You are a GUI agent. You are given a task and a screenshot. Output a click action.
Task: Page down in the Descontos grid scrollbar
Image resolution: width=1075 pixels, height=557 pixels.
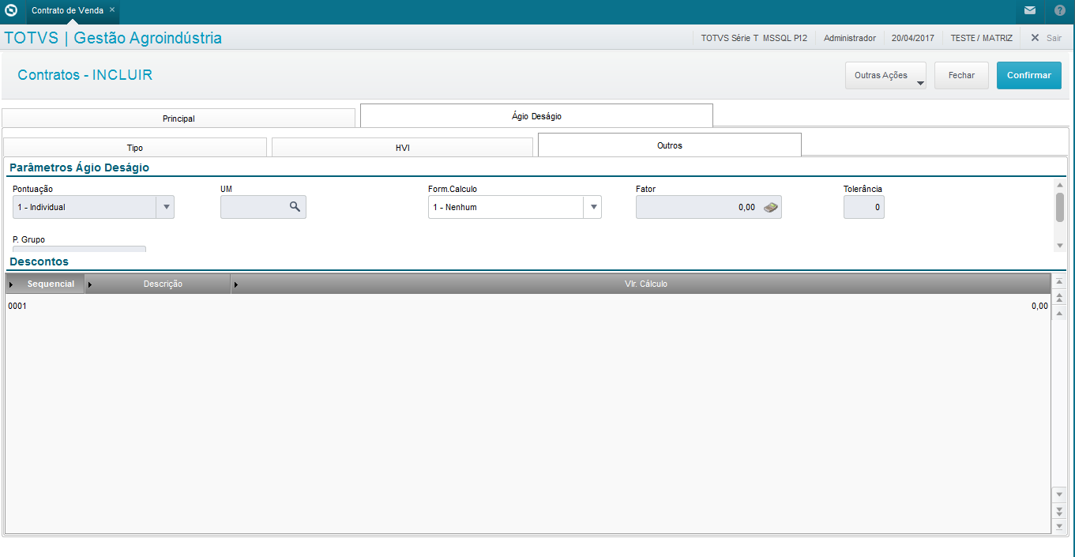pos(1060,510)
